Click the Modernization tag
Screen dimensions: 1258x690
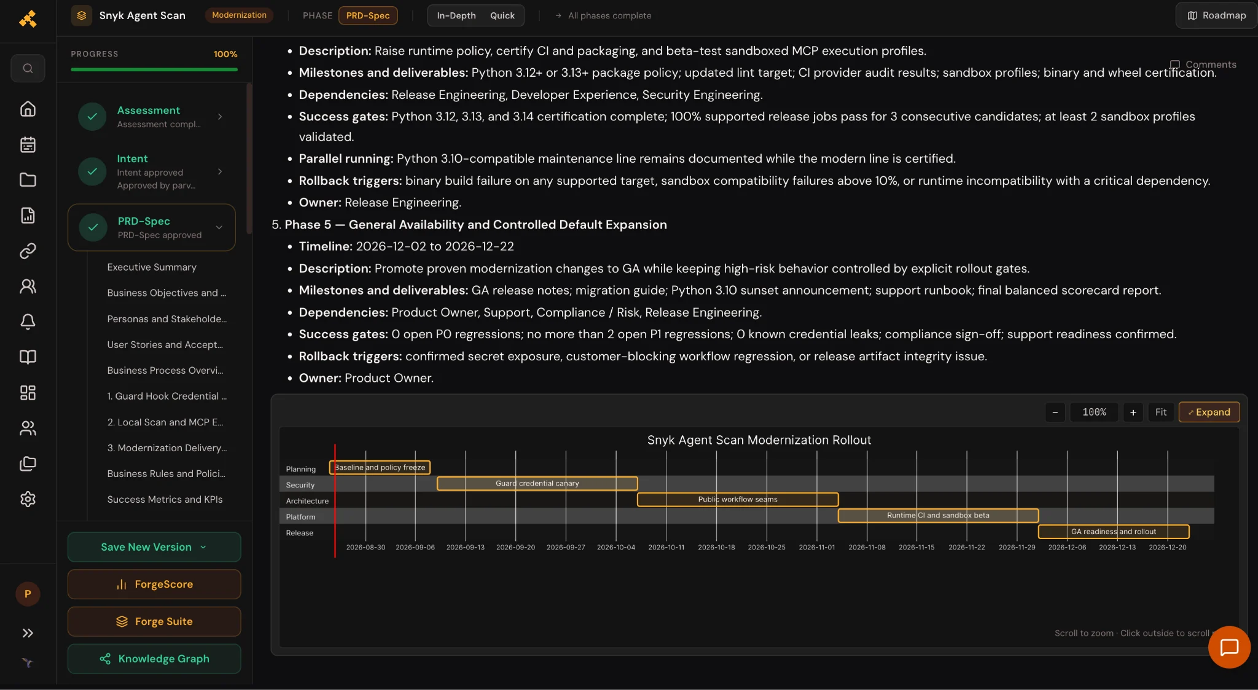tap(239, 15)
